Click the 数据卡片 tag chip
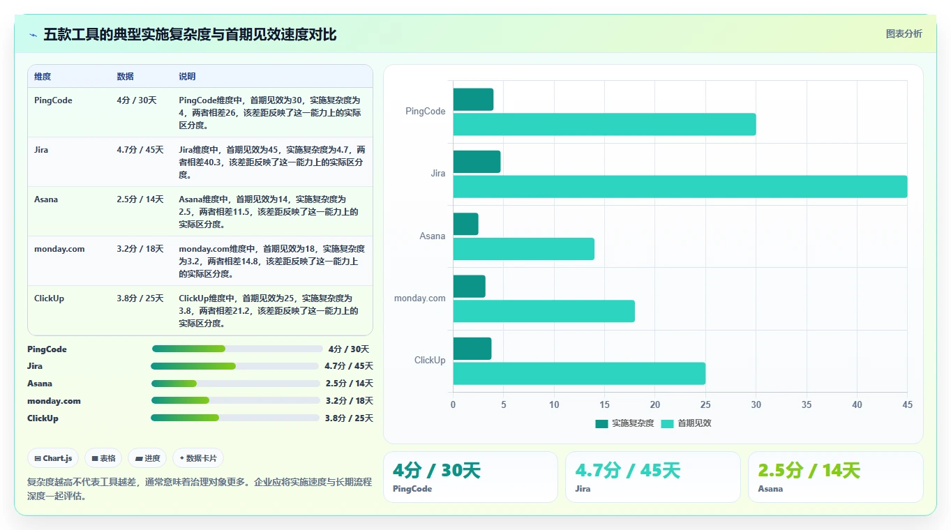The image size is (951, 530). (198, 458)
